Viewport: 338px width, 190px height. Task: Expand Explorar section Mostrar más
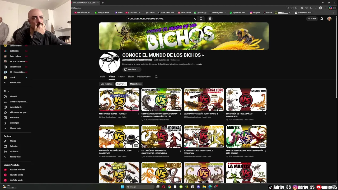coord(15,157)
